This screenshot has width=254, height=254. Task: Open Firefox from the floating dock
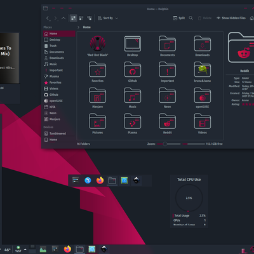pyautogui.click(x=100, y=180)
